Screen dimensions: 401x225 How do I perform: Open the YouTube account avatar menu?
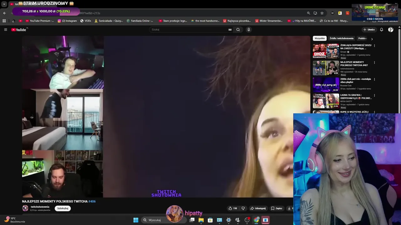point(391,30)
